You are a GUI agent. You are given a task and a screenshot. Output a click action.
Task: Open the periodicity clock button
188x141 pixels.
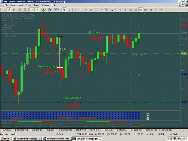49,10
